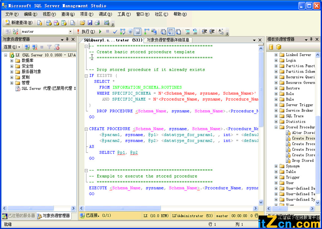
Task: Comment out the selected lines
Action: 187,31
